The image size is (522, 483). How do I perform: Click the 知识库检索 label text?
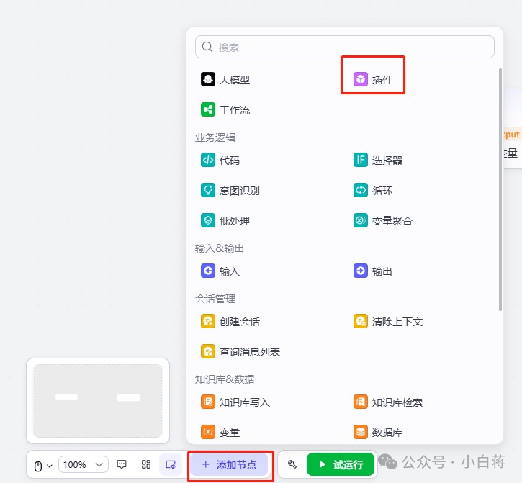coord(397,402)
